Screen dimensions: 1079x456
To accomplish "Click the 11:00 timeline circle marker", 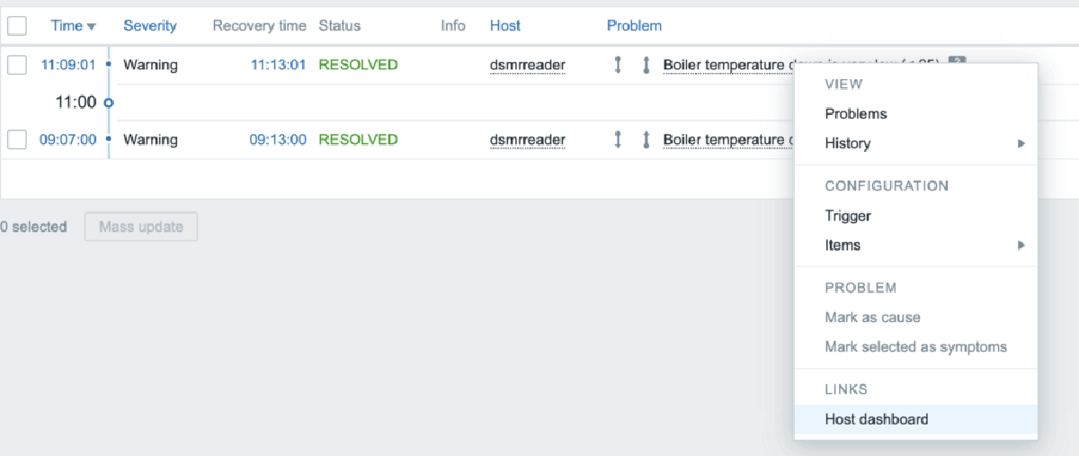I will pyautogui.click(x=109, y=103).
